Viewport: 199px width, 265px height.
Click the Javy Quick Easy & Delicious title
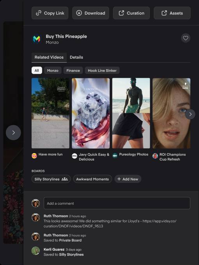(94, 157)
